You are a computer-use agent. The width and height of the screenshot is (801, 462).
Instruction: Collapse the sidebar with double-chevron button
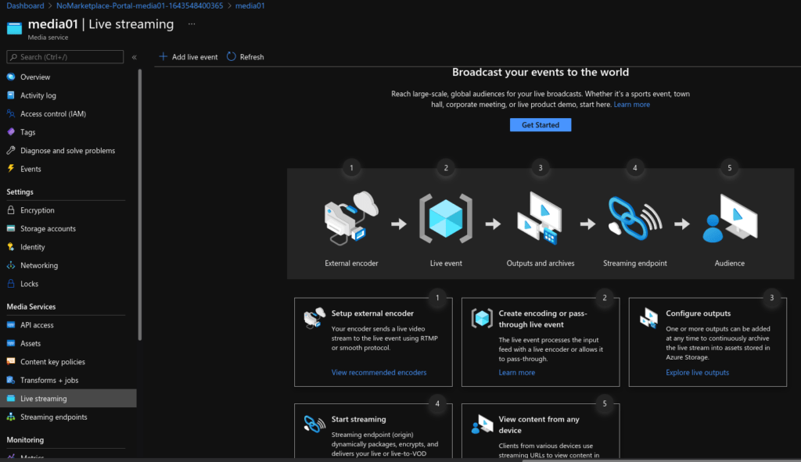click(135, 57)
